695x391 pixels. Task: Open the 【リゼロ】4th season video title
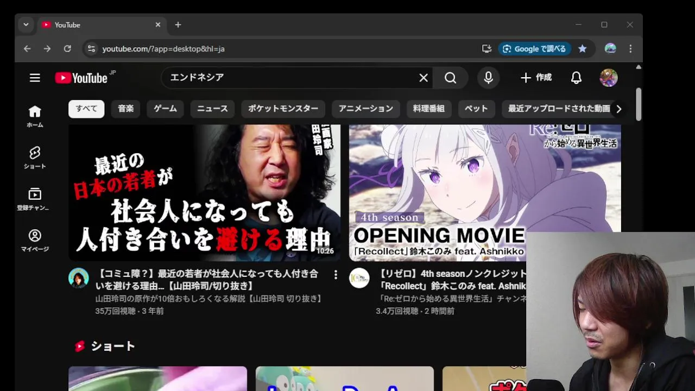click(x=453, y=280)
